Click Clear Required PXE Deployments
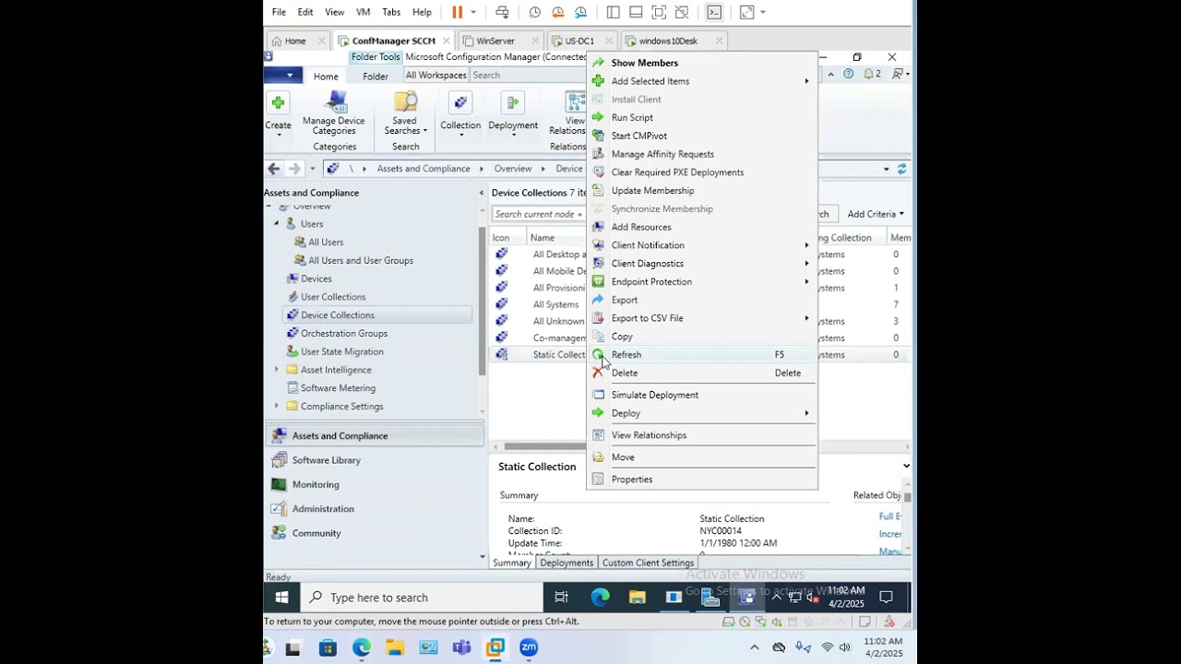1181x664 pixels. coord(677,172)
